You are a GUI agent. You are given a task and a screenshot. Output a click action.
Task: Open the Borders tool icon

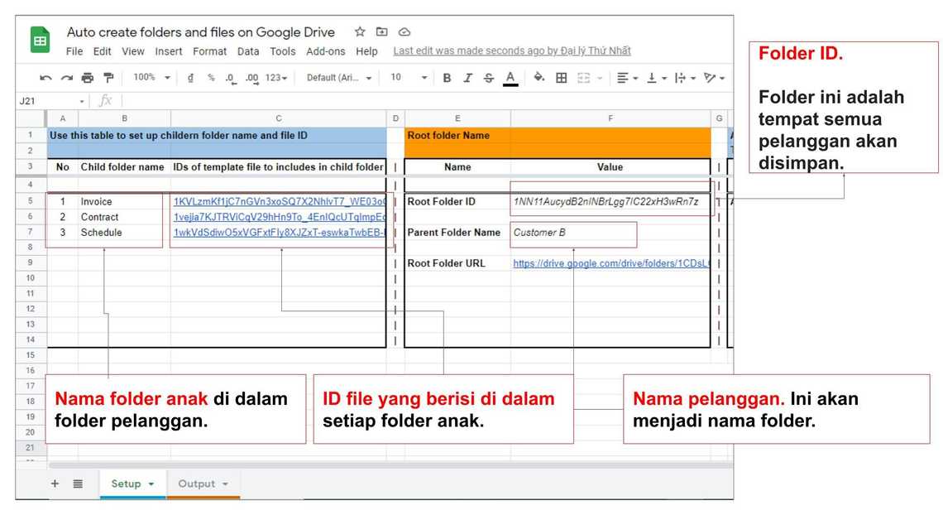point(561,78)
